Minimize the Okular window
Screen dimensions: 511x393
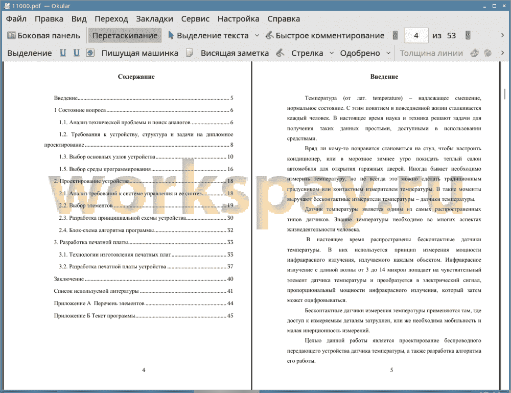[x=485, y=6]
